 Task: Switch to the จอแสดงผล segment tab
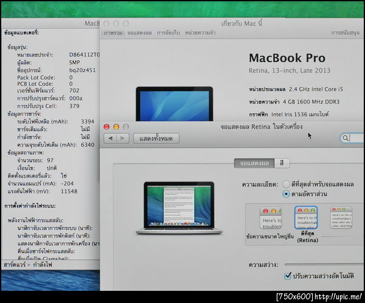[254, 163]
